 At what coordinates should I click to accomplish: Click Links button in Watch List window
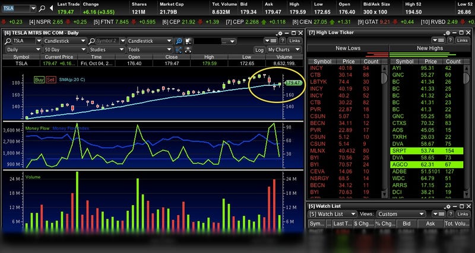463,214
